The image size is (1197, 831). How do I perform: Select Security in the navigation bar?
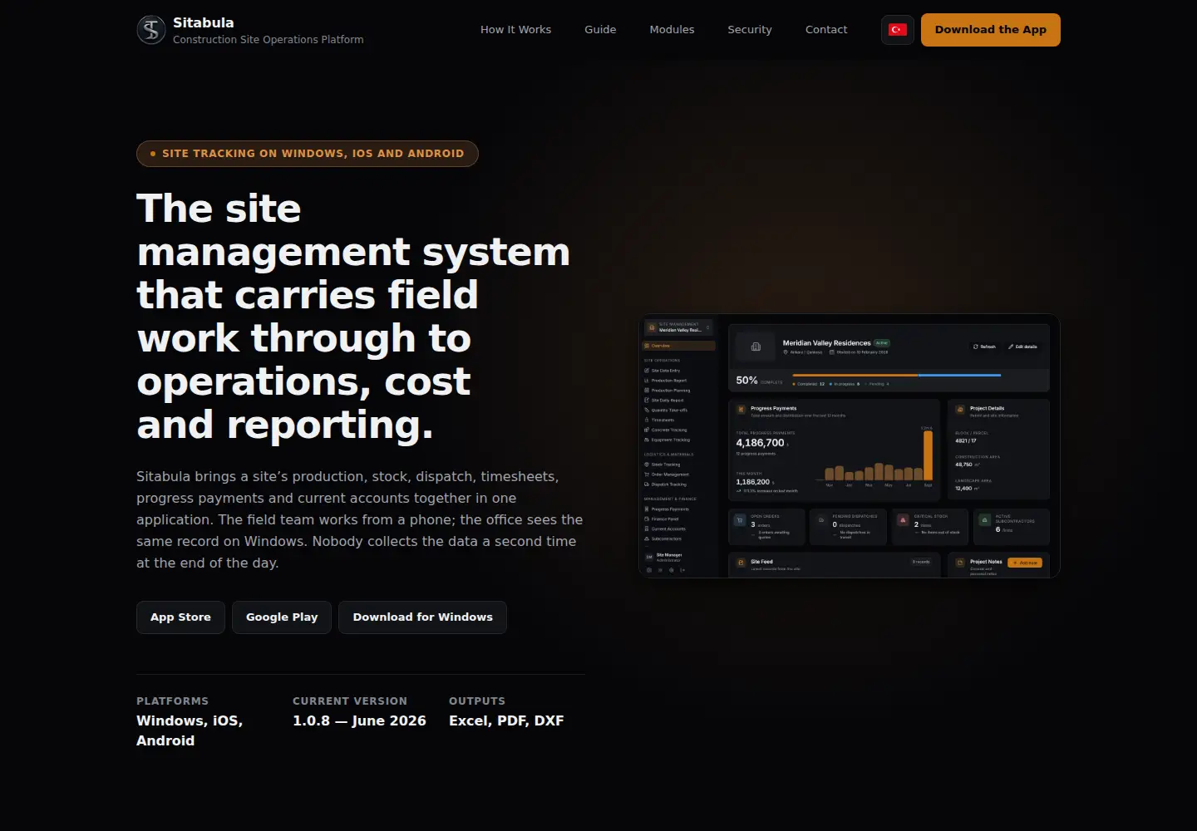750,30
